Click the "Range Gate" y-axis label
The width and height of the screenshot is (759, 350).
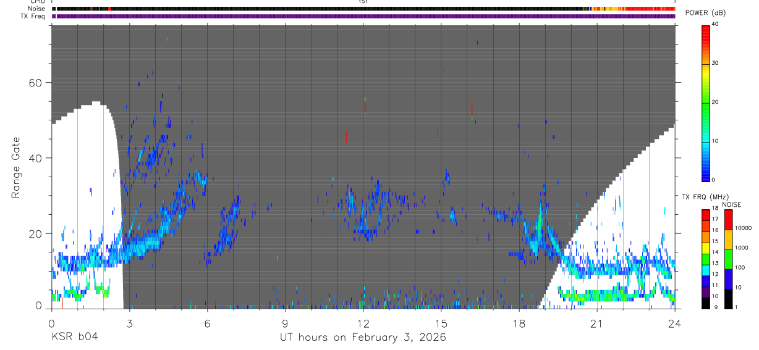click(x=15, y=167)
